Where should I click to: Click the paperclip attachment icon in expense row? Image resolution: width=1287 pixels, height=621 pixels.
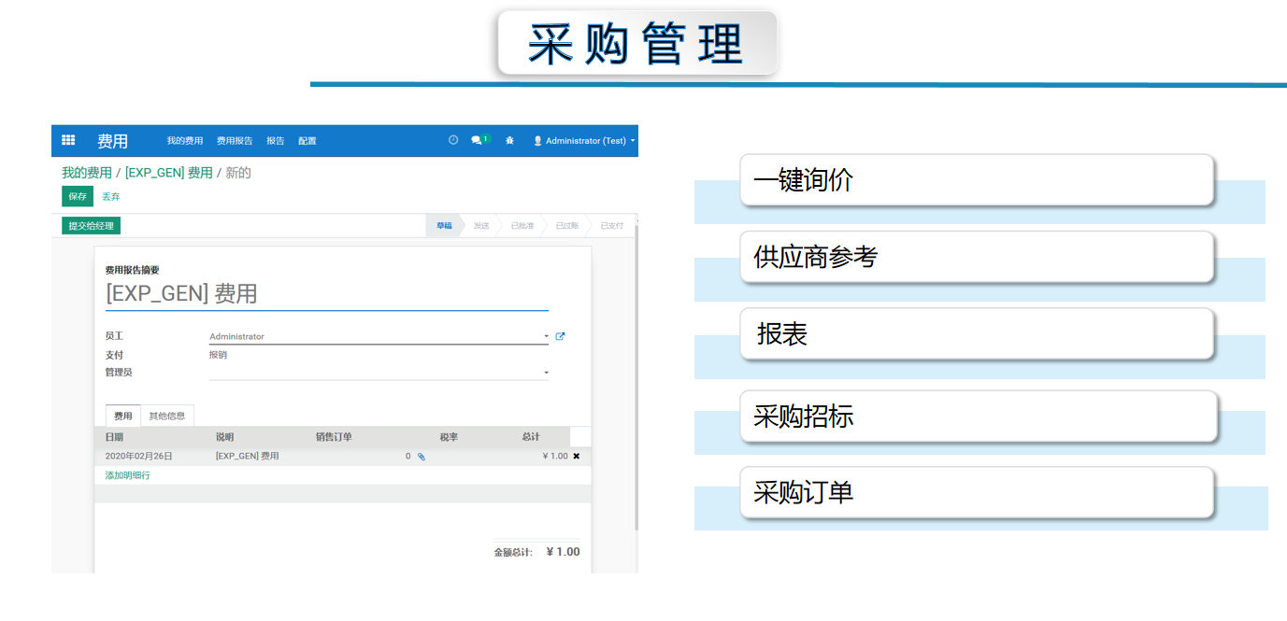pos(421,457)
